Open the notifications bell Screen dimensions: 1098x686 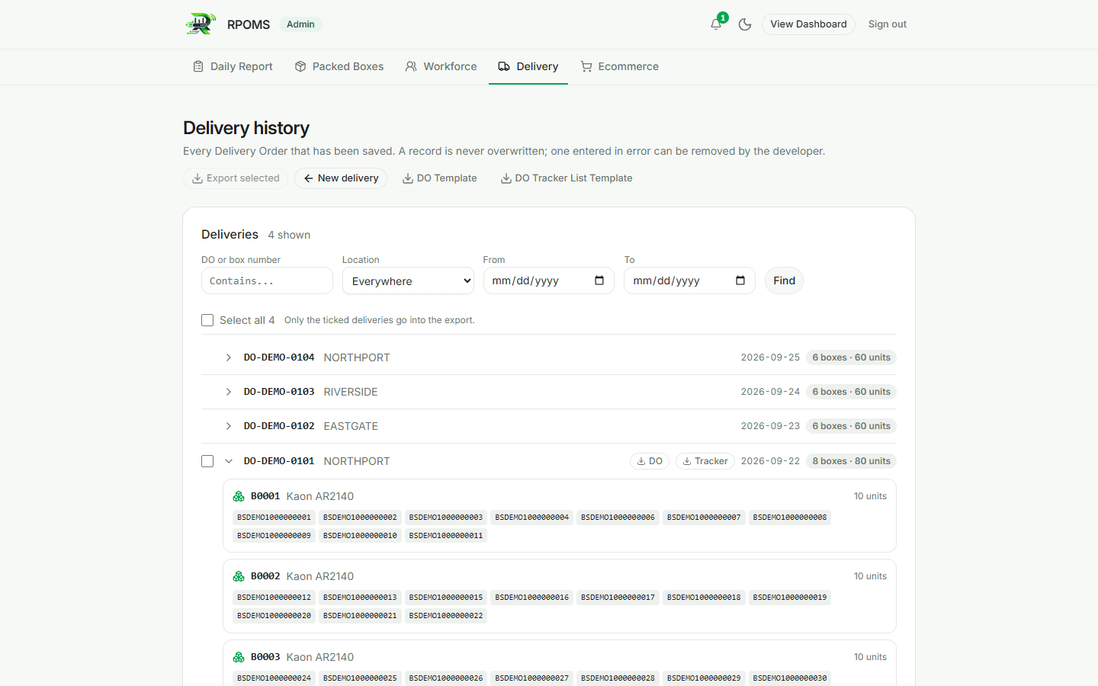tap(716, 24)
